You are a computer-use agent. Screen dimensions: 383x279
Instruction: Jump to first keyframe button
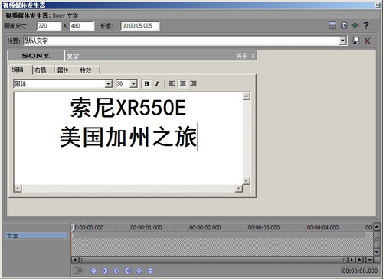[x=93, y=271]
